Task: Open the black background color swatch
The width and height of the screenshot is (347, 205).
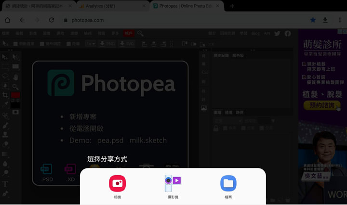Action: click(15, 105)
